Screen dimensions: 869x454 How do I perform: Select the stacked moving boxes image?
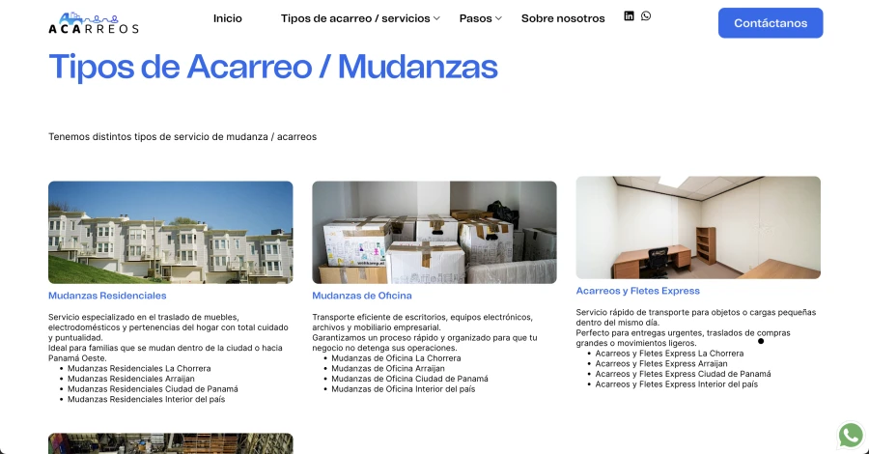coord(434,232)
